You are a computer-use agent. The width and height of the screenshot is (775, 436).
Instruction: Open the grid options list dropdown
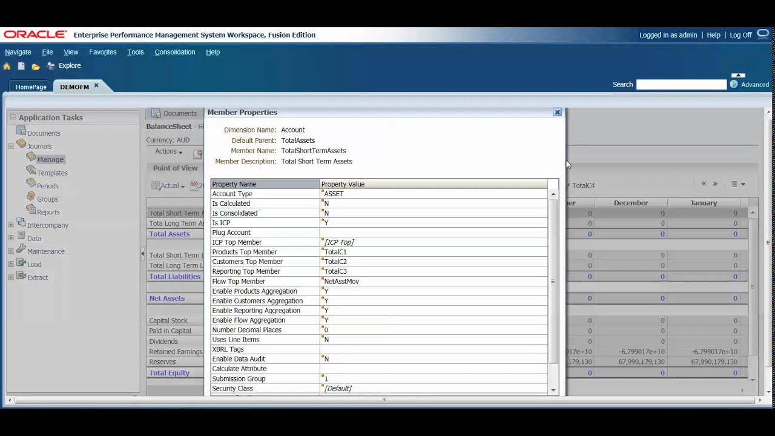(738, 184)
